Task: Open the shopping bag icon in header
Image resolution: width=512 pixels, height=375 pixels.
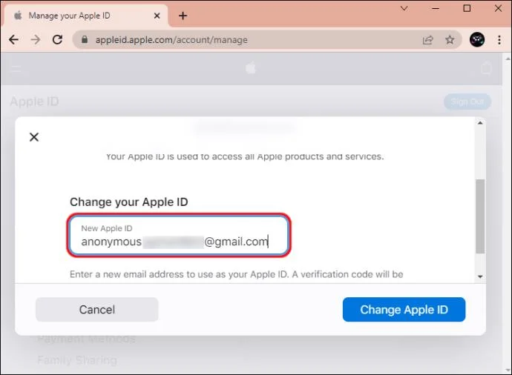Action: [486, 68]
